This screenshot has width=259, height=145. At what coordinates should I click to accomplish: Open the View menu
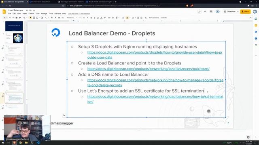tap(19, 14)
